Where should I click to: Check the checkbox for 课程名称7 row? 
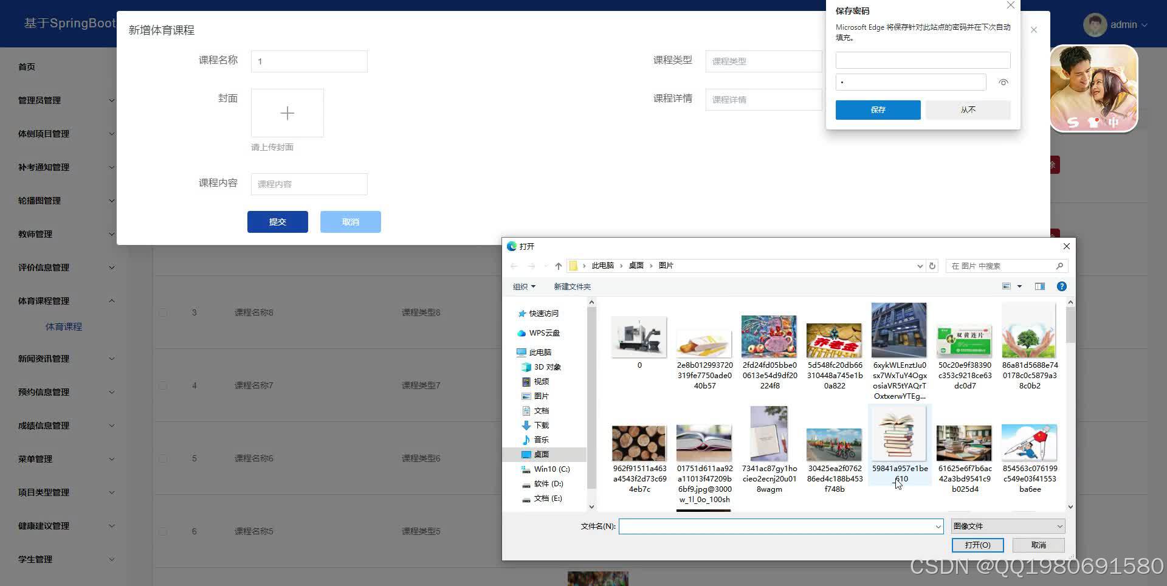coord(163,385)
